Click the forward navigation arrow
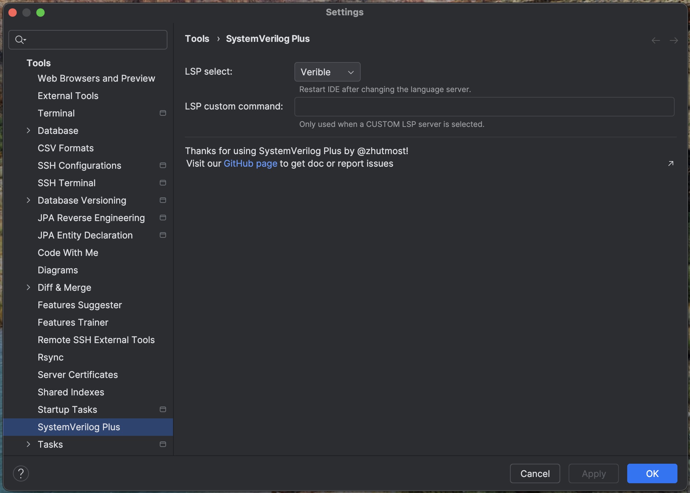The image size is (690, 493). pyautogui.click(x=674, y=40)
